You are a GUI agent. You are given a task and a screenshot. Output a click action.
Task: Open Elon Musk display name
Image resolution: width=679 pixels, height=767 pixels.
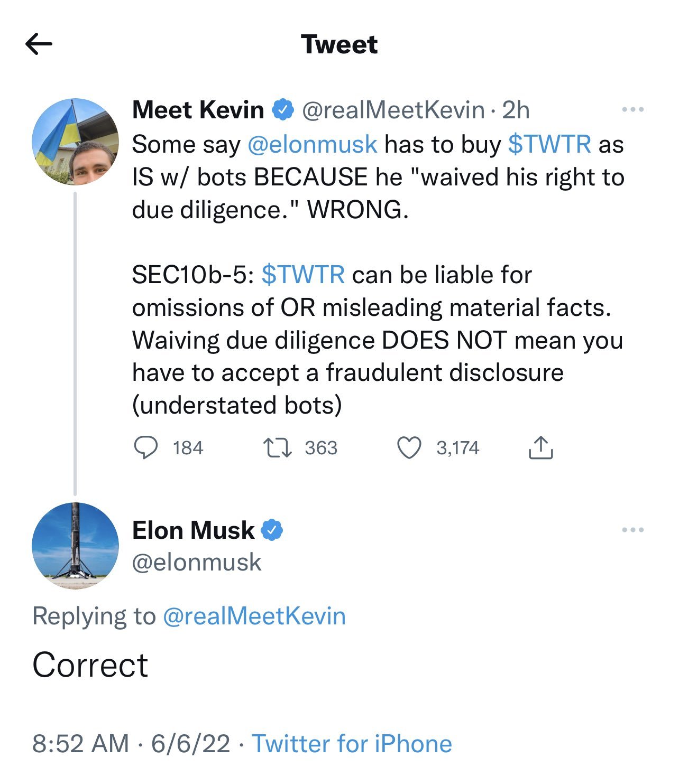click(x=193, y=530)
